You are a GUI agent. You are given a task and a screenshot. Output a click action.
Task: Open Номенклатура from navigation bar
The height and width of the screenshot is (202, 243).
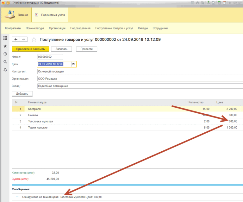[x=35, y=28]
